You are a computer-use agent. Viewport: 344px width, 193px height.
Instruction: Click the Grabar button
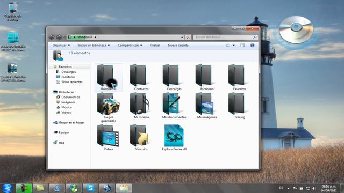coord(155,45)
